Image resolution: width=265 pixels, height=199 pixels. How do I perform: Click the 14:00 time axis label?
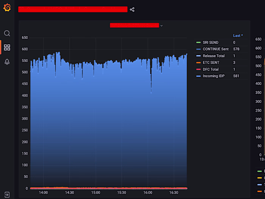[x=44, y=193]
